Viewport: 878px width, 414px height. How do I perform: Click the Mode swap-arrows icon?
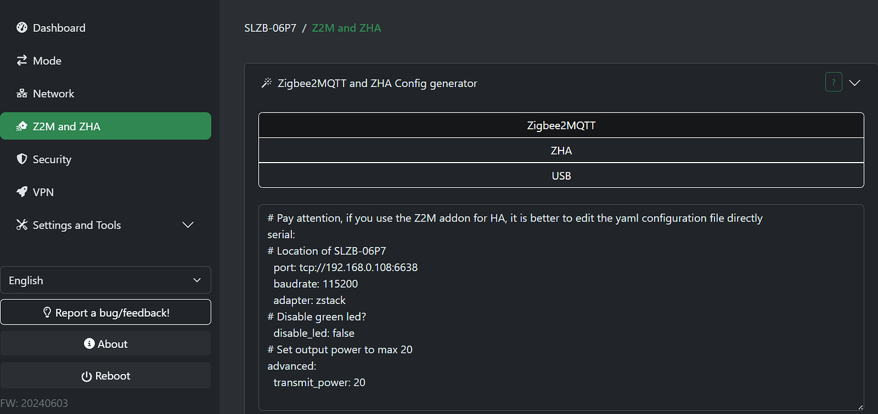(x=22, y=61)
